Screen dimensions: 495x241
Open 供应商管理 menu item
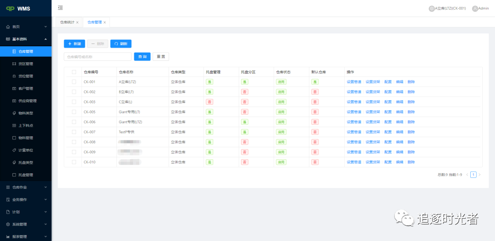(x=26, y=101)
